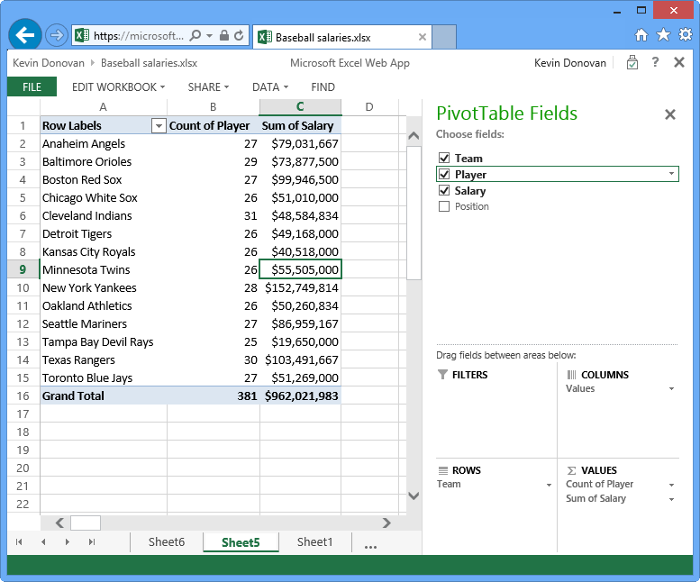Open the browser home icon
Viewport: 700px width, 582px height.
(641, 35)
